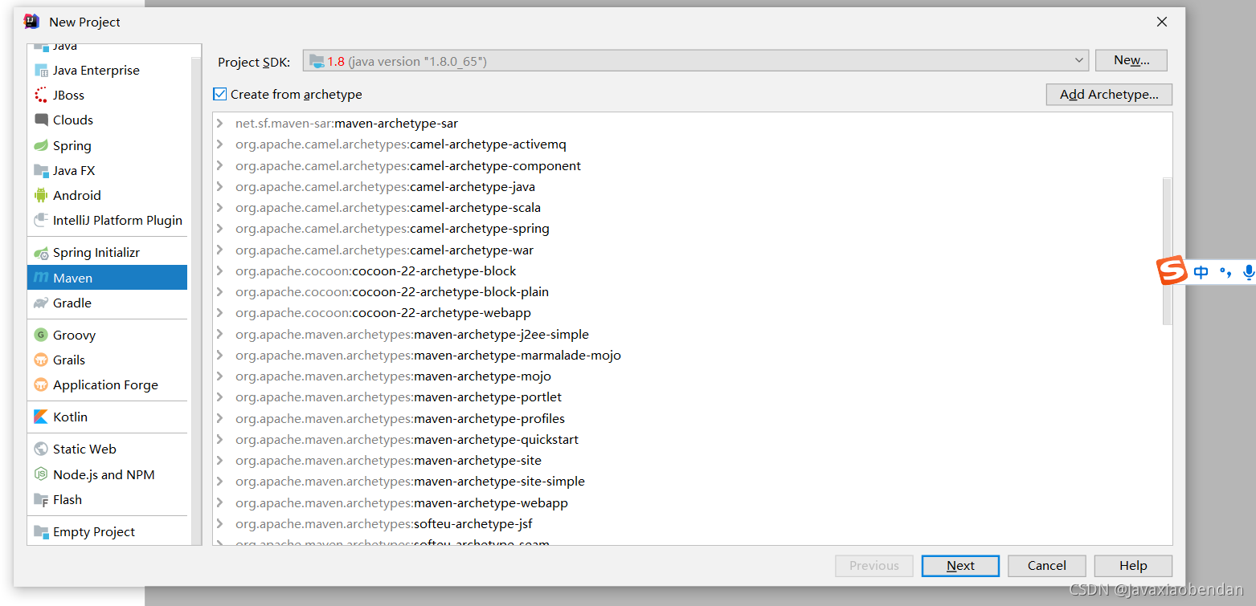Click the Application Forge icon
Viewport: 1256px width, 606px height.
(x=41, y=385)
